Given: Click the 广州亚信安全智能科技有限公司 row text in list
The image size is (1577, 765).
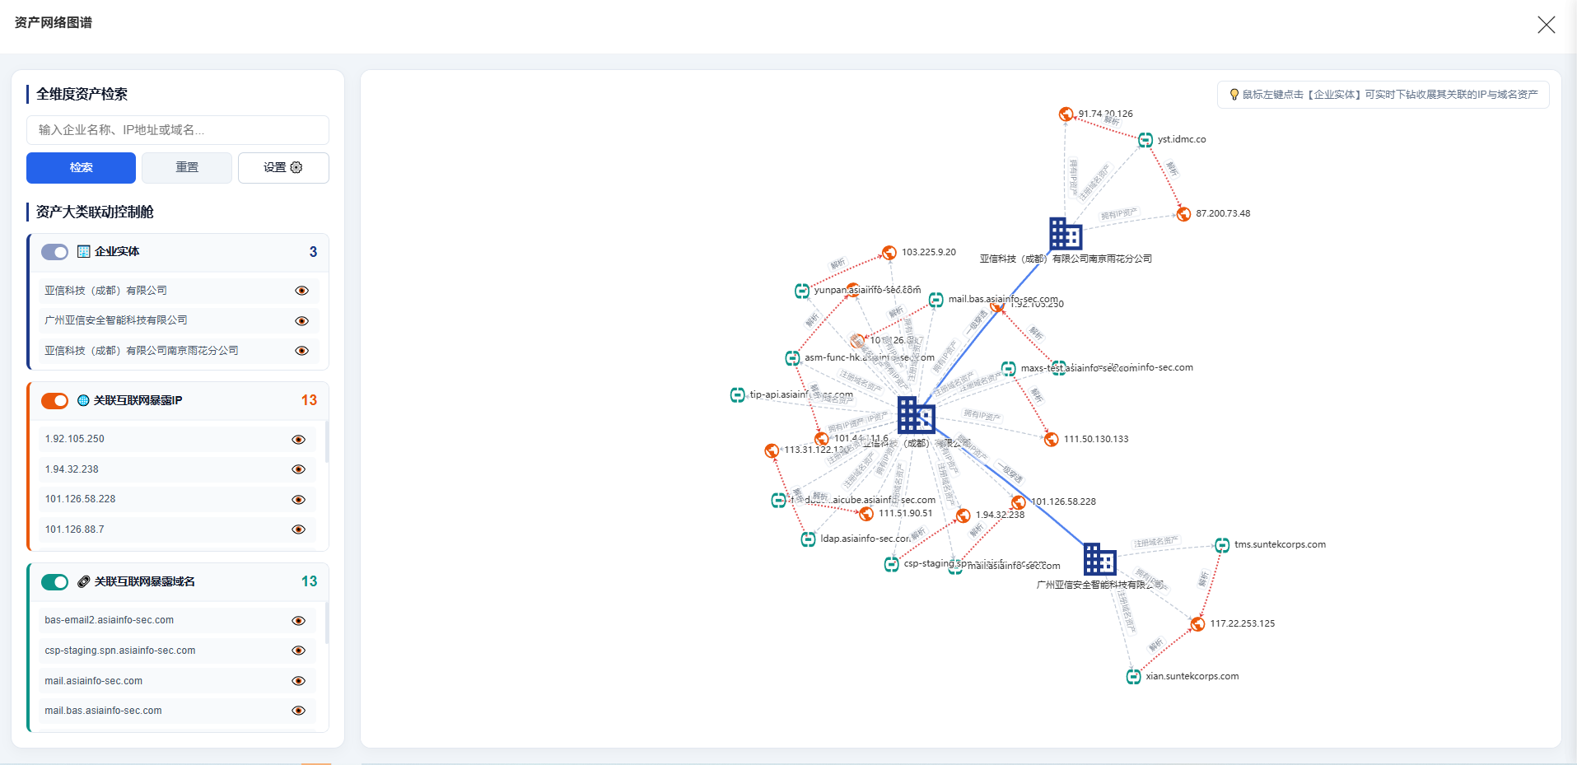Looking at the screenshot, I should pos(116,320).
